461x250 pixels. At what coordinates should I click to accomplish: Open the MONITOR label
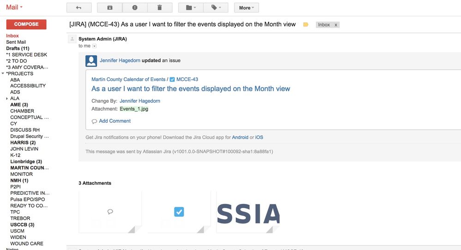point(22,174)
